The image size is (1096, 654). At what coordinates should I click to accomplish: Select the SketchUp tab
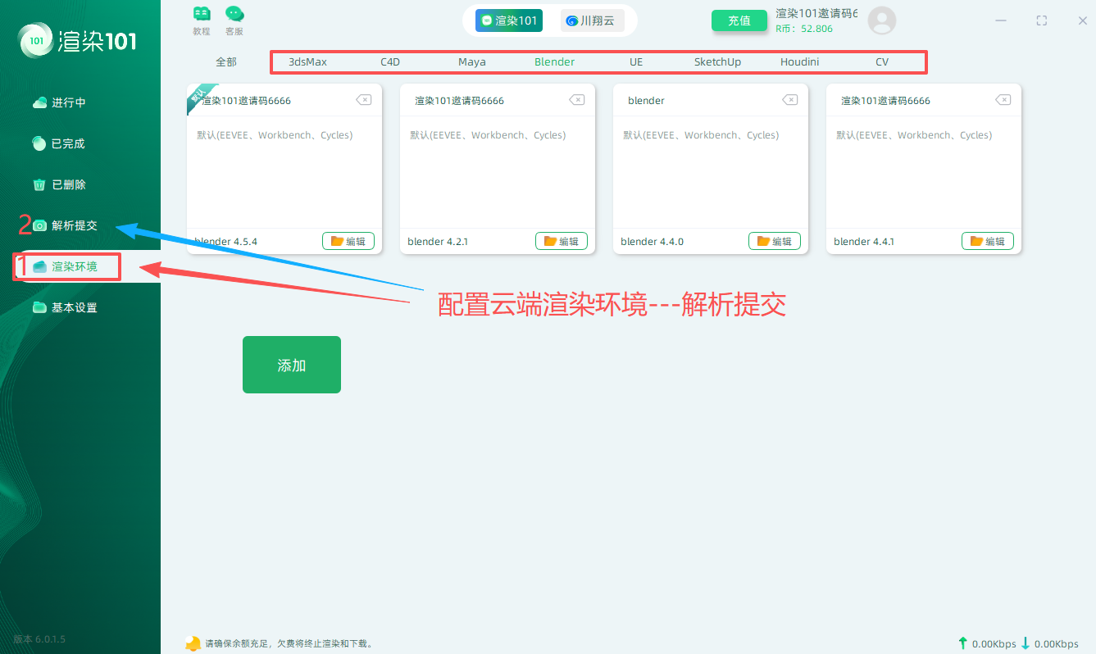point(717,62)
